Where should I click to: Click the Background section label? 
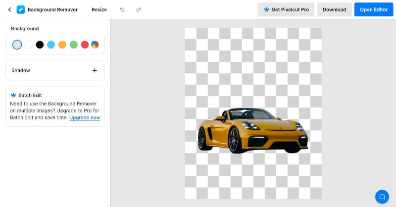(25, 29)
